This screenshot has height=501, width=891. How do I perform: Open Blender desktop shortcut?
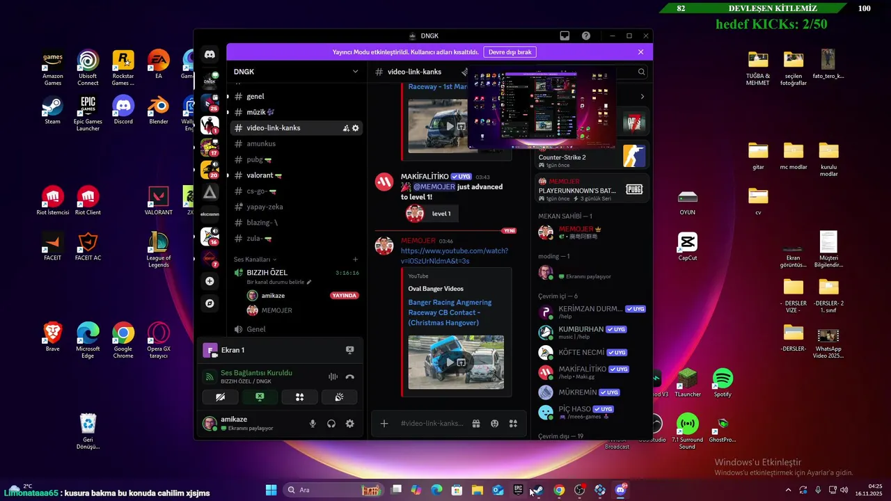click(x=158, y=111)
